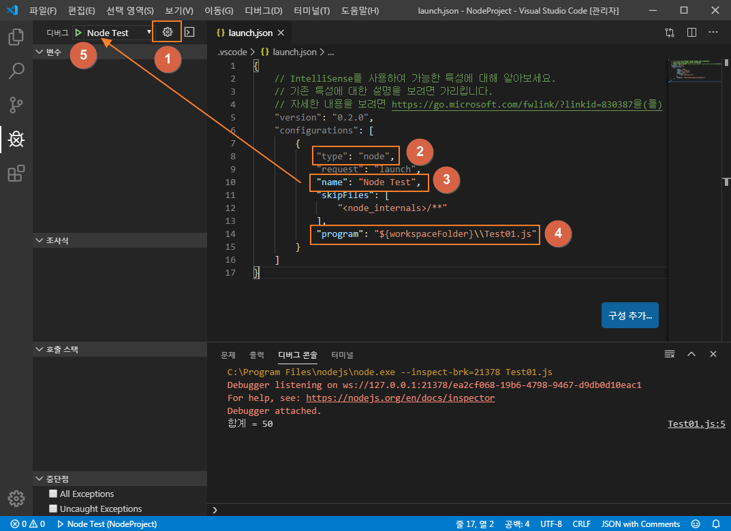731x531 pixels.
Task: Open the Debug view (bug icon)
Action: click(16, 139)
